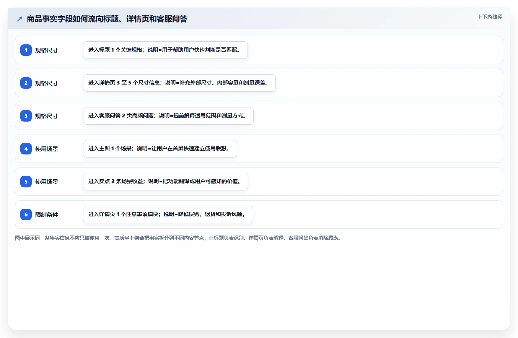Click 规格尺寸 label in row 1

coord(47,50)
